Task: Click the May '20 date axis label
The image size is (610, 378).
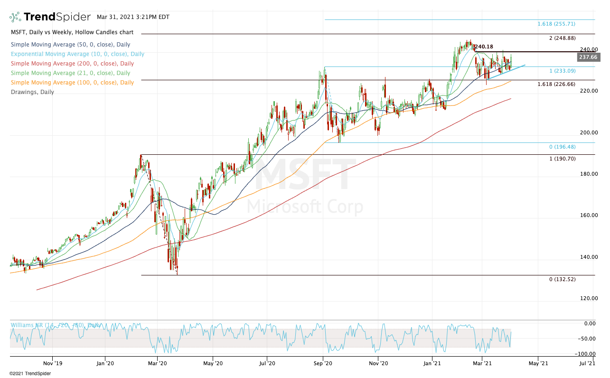Action: pyautogui.click(x=213, y=363)
